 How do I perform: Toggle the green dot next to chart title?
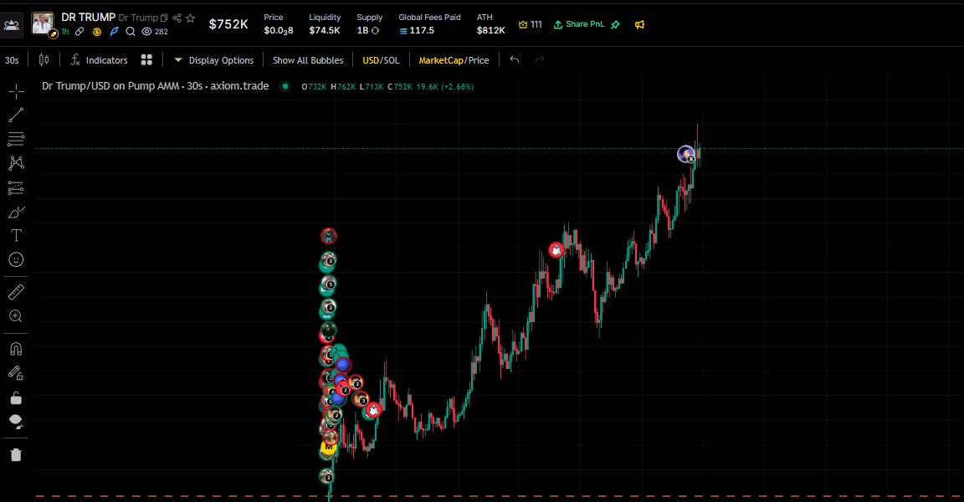coord(285,86)
